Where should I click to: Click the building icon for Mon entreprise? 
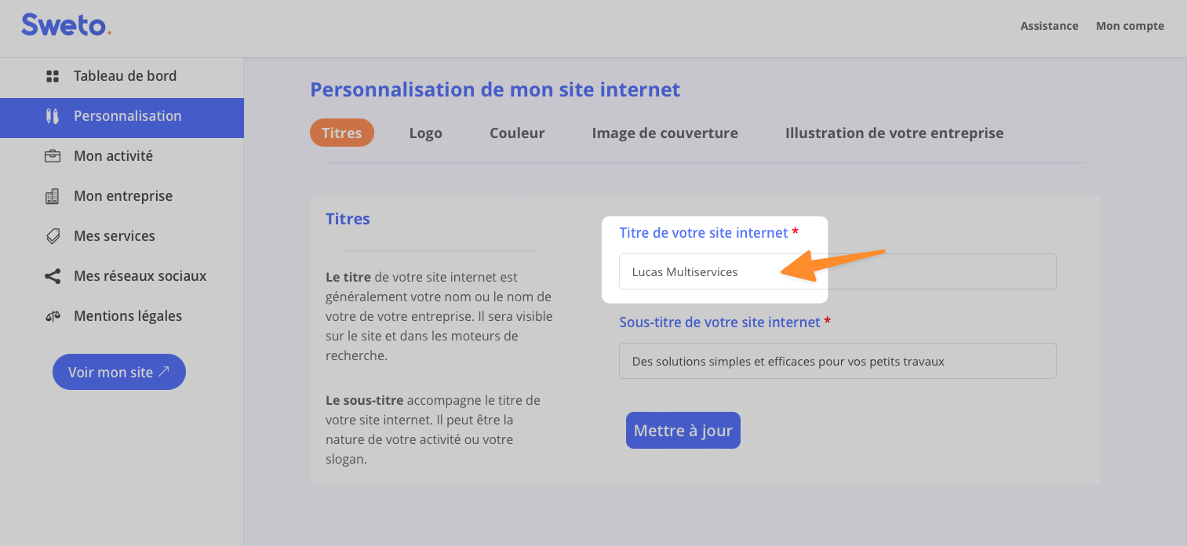pyautogui.click(x=53, y=196)
